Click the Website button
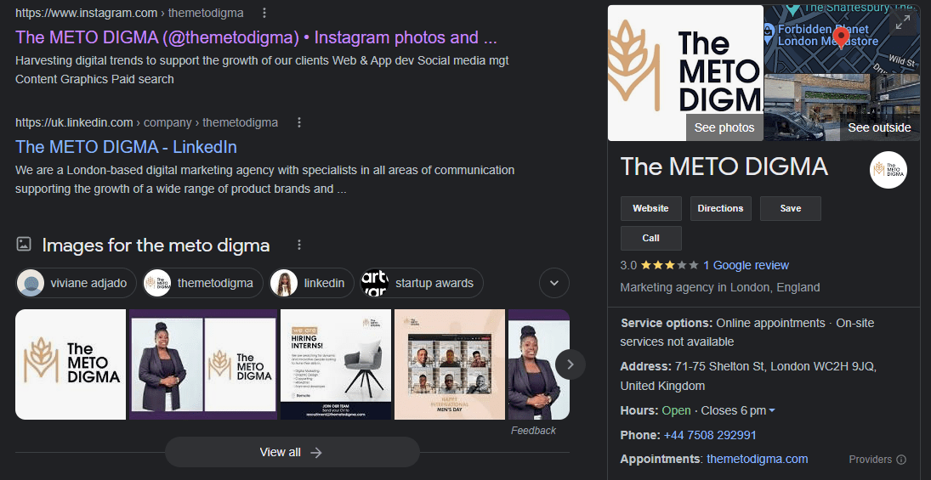The height and width of the screenshot is (480, 931). [650, 208]
